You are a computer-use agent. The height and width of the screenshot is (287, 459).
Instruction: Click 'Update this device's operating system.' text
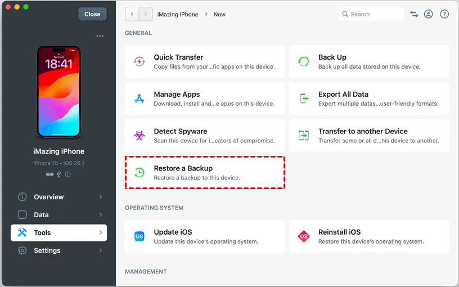click(206, 241)
